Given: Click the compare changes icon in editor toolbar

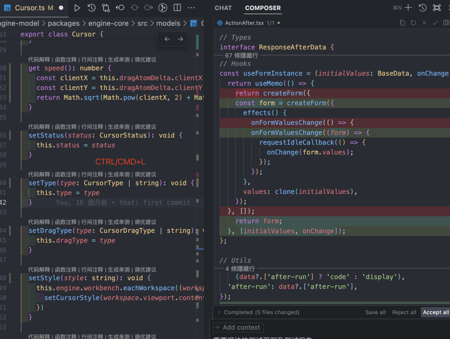Looking at the screenshot, I should tap(106, 7).
